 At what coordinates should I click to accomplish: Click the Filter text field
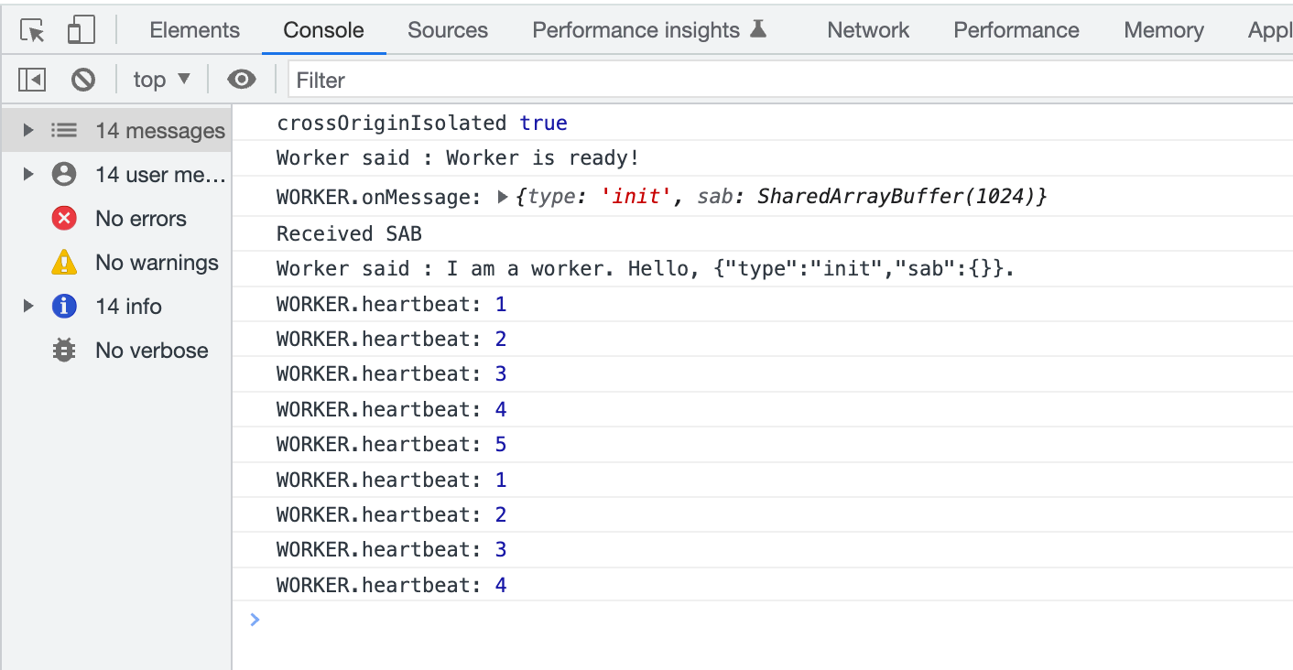(x=788, y=81)
